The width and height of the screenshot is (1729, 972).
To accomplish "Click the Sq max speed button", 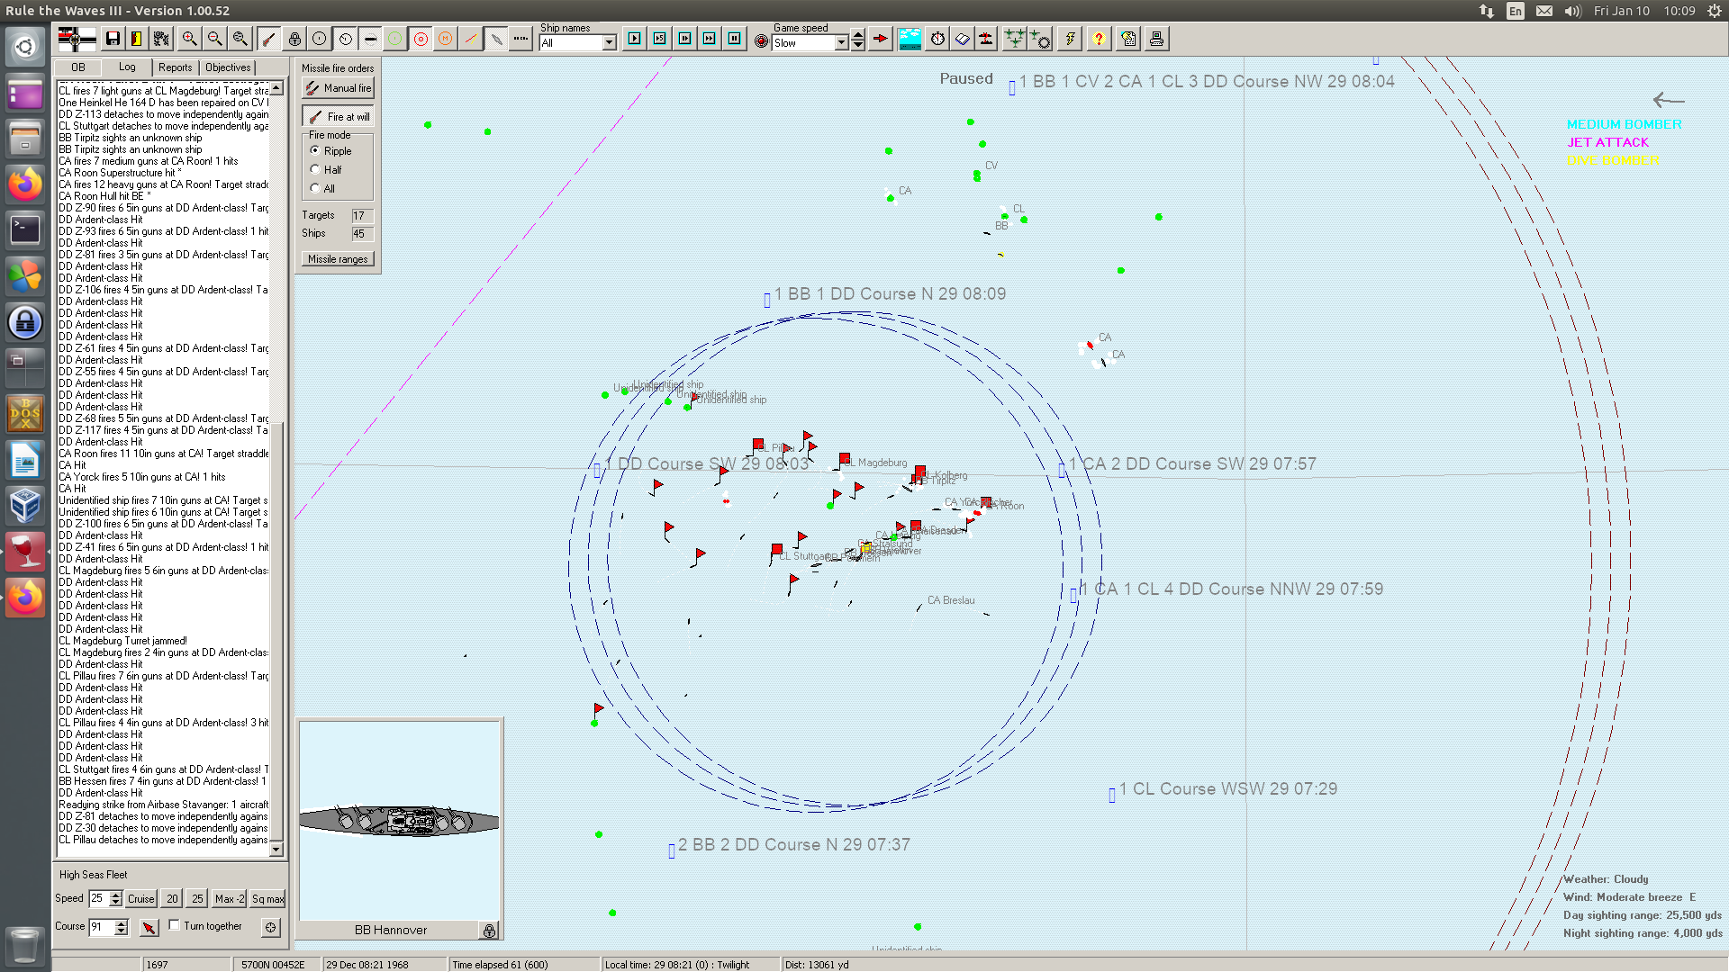I will point(267,898).
